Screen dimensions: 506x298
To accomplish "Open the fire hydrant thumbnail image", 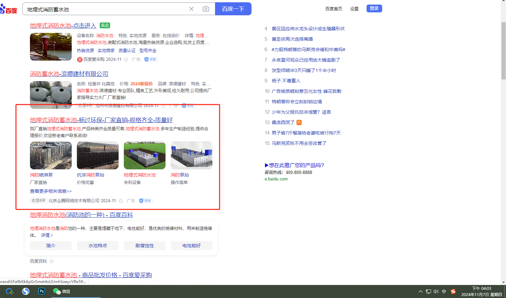I will click(51, 47).
